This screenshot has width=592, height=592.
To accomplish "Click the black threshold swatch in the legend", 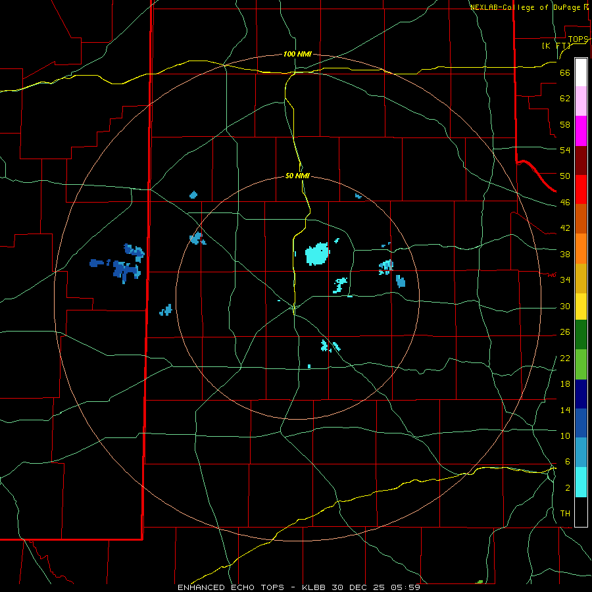I will pos(581,512).
